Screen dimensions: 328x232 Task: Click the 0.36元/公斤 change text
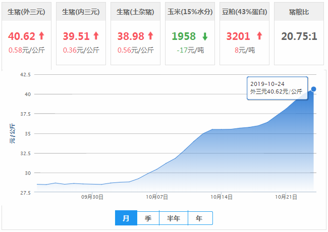tap(81, 50)
